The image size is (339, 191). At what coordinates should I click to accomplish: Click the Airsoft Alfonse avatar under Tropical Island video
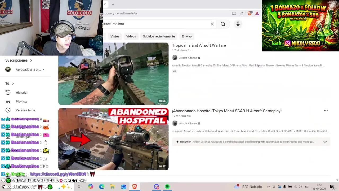coord(175,58)
